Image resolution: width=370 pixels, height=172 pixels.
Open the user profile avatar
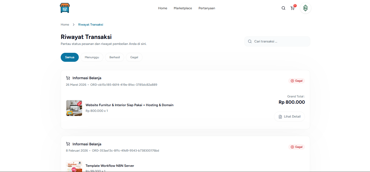click(x=305, y=8)
